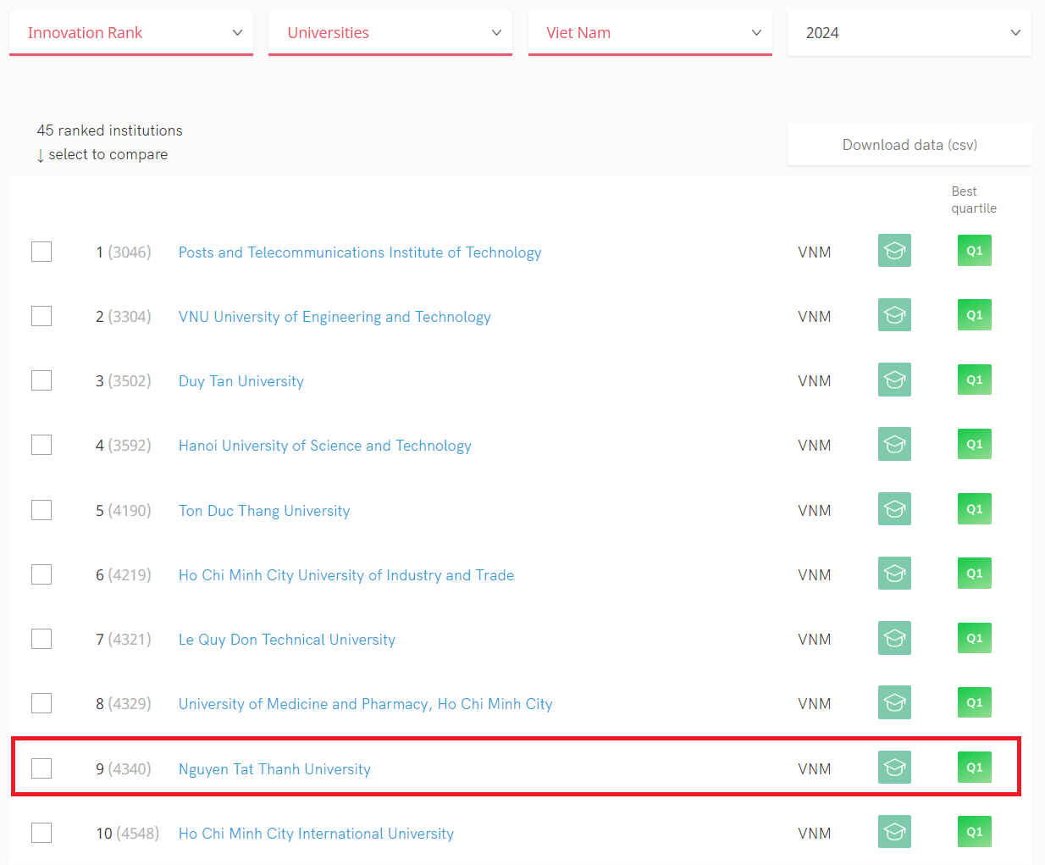Open the Universities sector dropdown
This screenshot has height=865, width=1045.
coord(390,33)
